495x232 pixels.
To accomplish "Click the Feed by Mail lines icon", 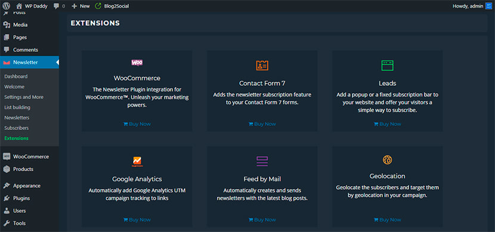I will click(x=262, y=161).
